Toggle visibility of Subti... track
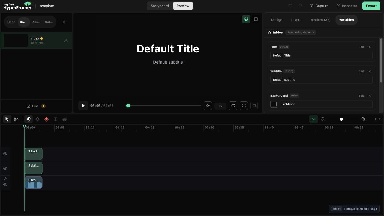This screenshot has height=216, width=384. (x=5, y=168)
